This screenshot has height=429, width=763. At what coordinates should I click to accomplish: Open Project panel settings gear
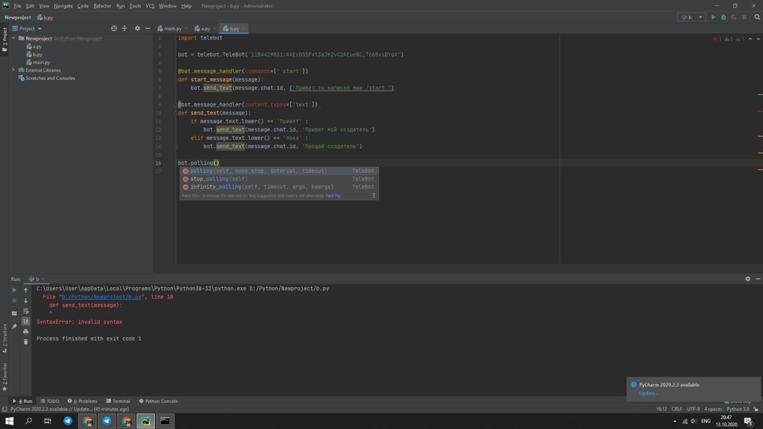[137, 28]
